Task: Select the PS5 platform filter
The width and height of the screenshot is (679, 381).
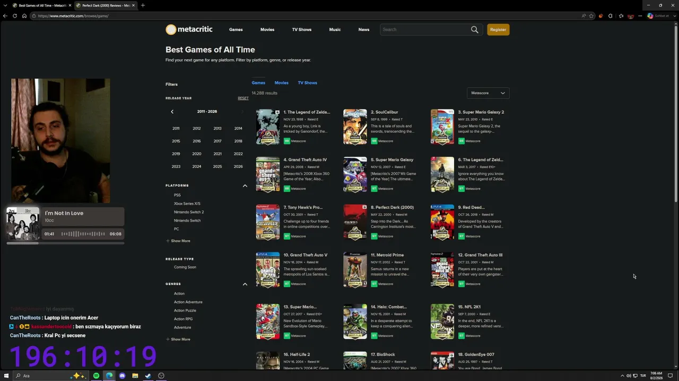Action: tap(177, 195)
